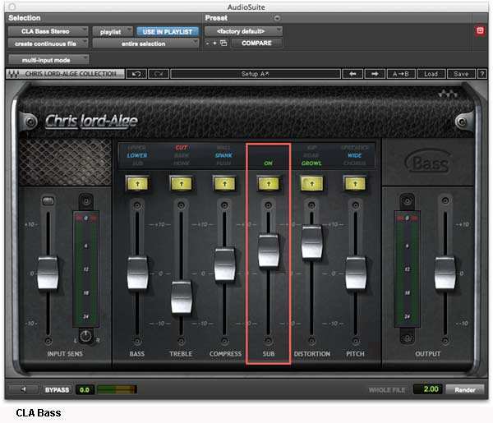493x423 pixels.
Task: Click the preview speaker button
Action: (x=24, y=389)
